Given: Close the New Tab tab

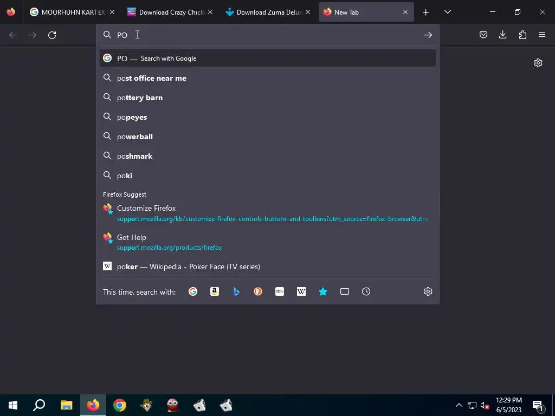Looking at the screenshot, I should point(405,12).
